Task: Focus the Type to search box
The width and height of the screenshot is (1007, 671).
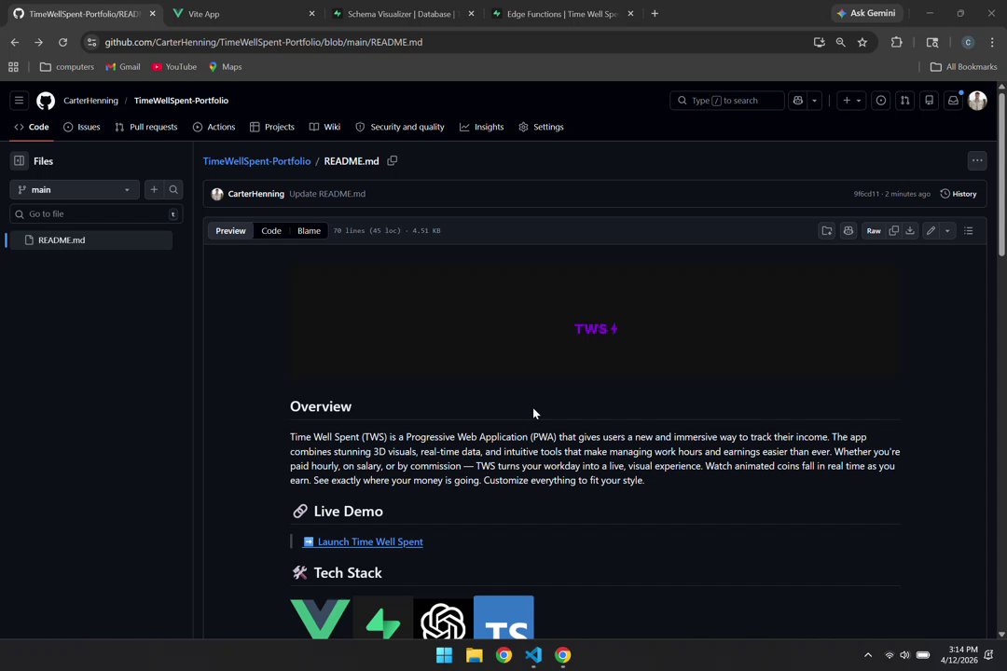Action: (726, 101)
